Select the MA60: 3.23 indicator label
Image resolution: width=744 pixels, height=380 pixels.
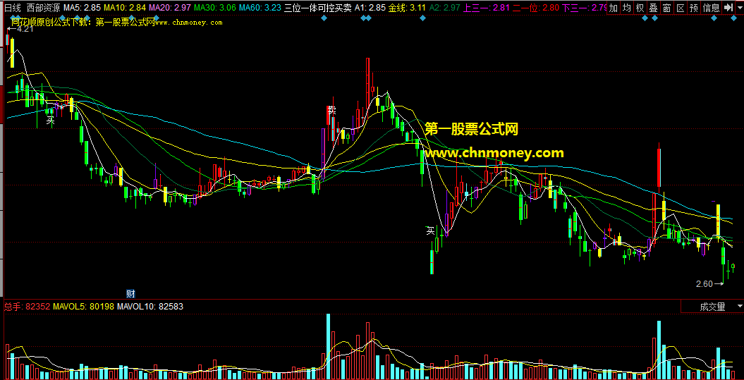[260, 8]
